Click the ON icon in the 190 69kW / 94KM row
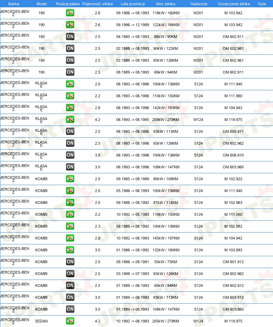This screenshot has height=327, width=273. click(x=70, y=72)
